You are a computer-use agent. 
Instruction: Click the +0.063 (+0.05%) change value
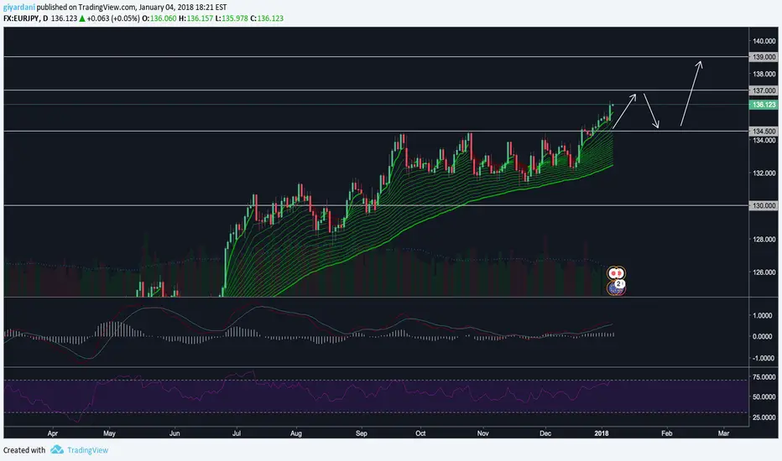pos(113,18)
